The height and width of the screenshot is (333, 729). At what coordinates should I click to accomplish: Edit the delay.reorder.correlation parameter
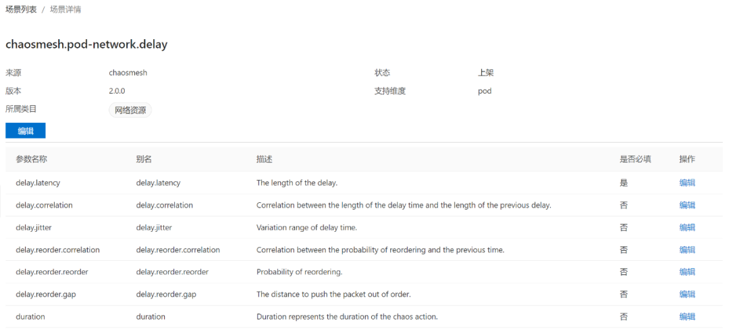click(687, 249)
